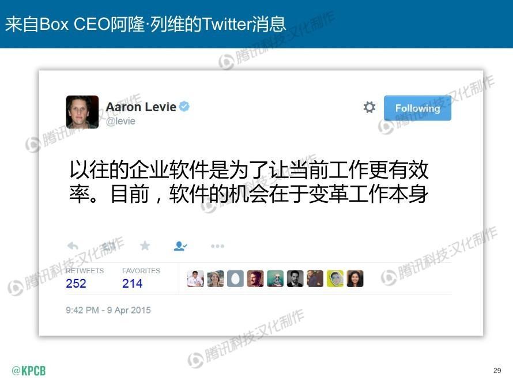This screenshot has height=385, width=513.
Task: Toggle the blue Following button
Action: click(x=417, y=108)
